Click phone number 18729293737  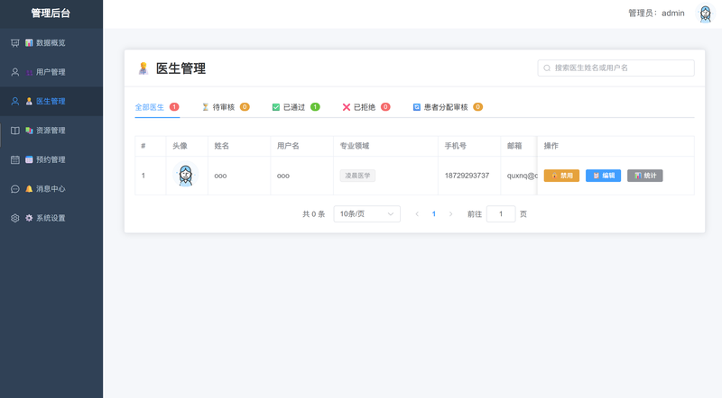tap(467, 176)
